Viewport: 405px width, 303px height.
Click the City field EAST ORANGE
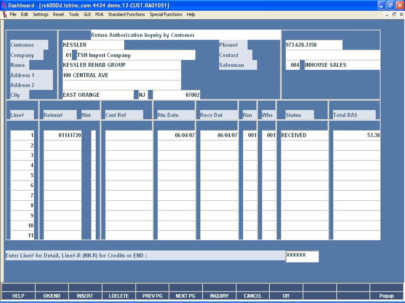(98, 95)
